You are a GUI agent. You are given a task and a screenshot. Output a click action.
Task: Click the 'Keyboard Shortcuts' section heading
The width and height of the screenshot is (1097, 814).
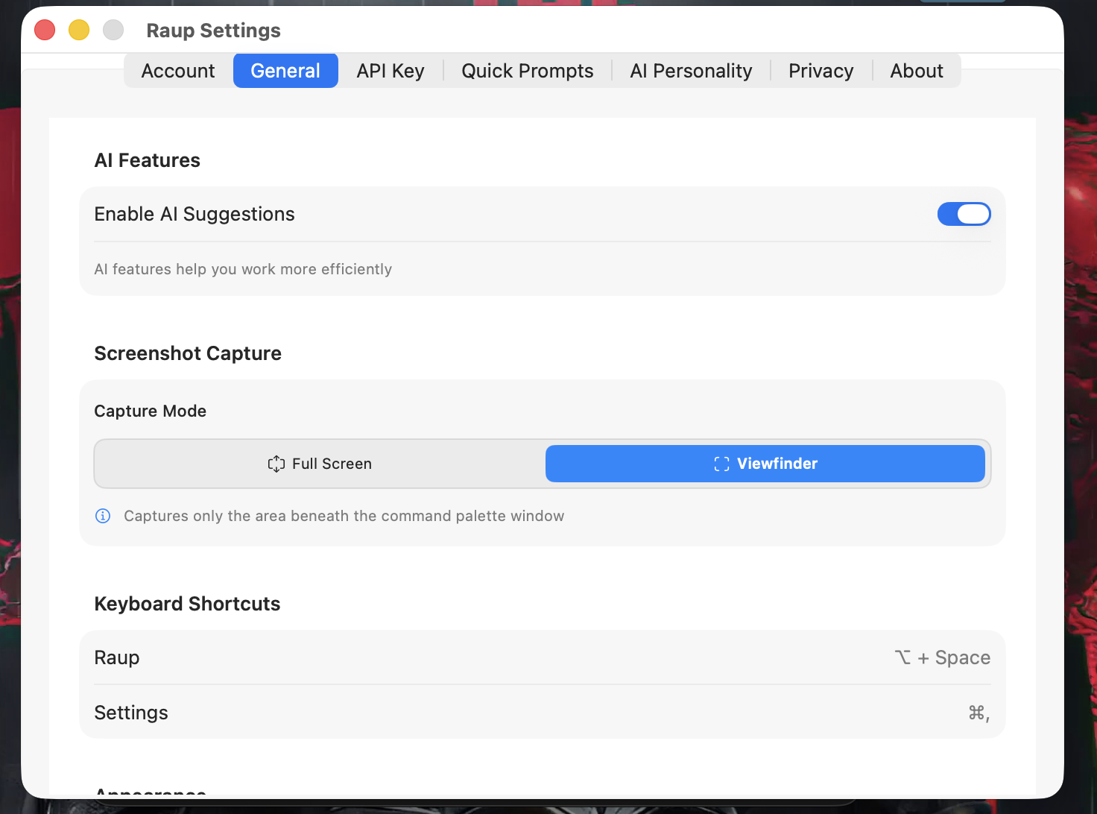click(188, 604)
